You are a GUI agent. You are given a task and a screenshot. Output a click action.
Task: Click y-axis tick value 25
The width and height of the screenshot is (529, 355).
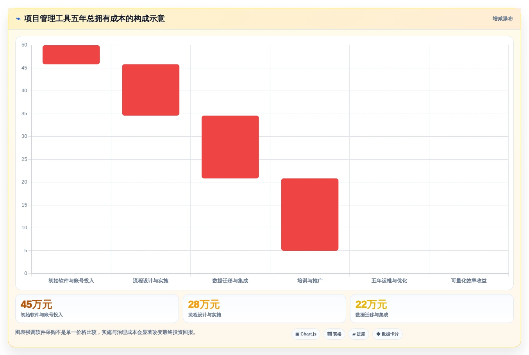click(24, 159)
